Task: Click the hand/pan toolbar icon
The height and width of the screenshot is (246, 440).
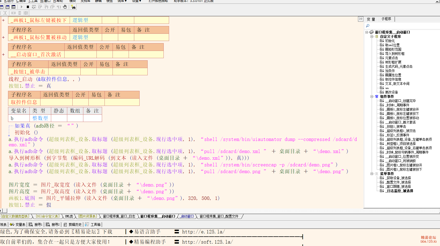Action: click(x=65, y=7)
